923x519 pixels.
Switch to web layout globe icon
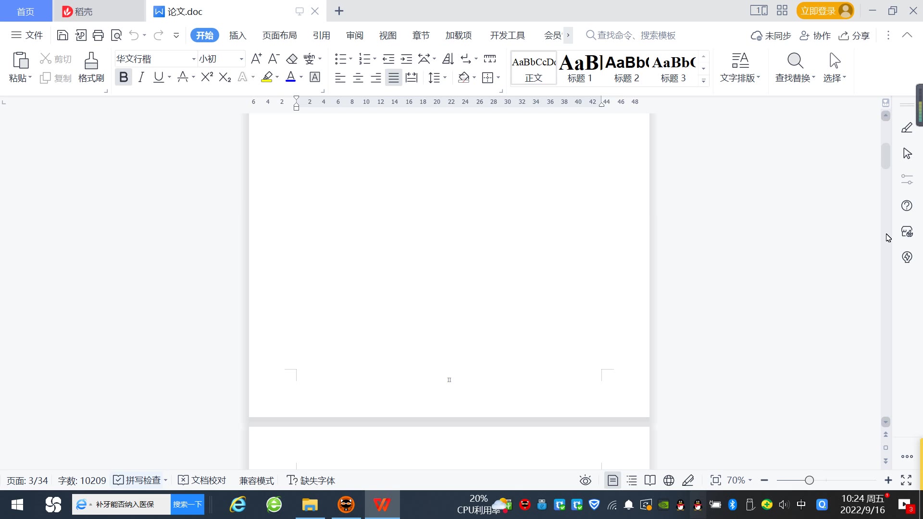click(669, 480)
